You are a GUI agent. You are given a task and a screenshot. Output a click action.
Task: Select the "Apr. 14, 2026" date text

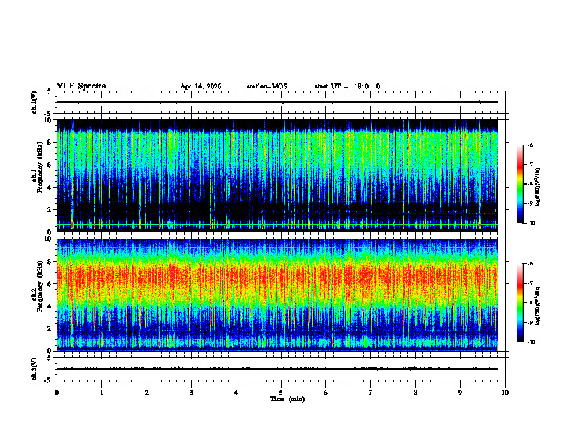(x=200, y=86)
